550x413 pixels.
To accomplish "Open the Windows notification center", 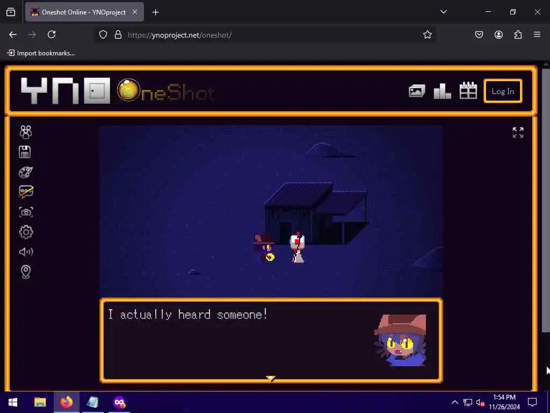I will coord(532,402).
